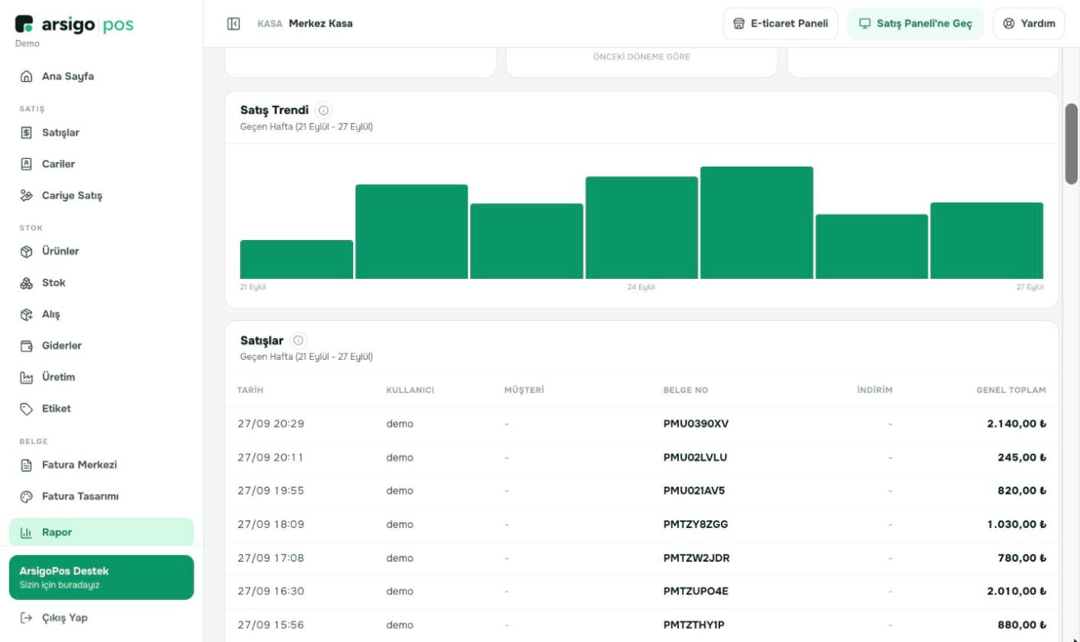This screenshot has height=642, width=1080.
Task: Open Giderler from the sidebar
Action: [102, 345]
